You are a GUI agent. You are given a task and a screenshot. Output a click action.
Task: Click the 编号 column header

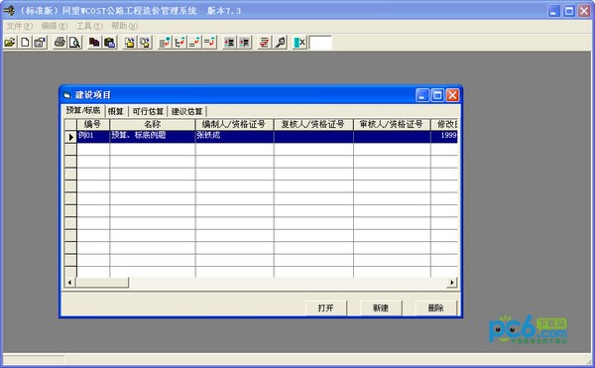[x=93, y=124]
